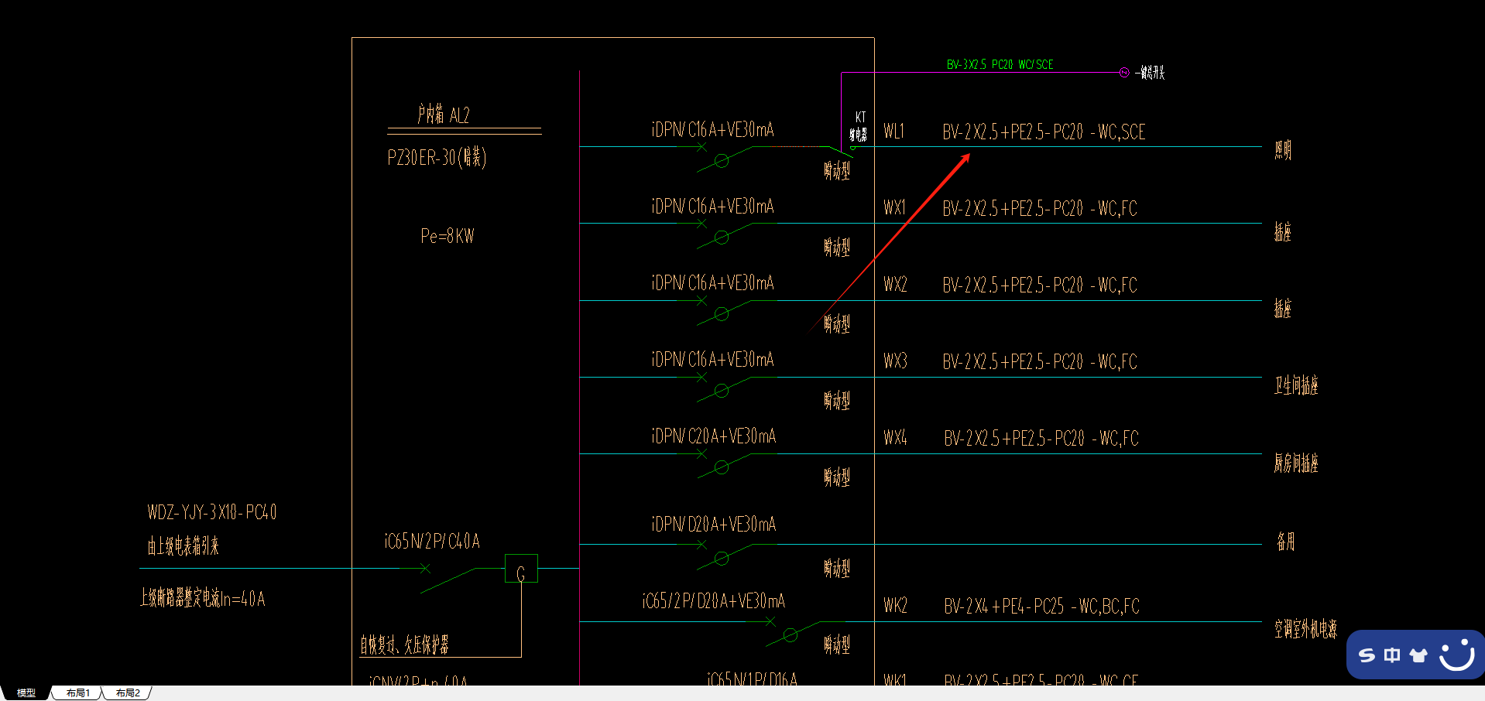Screen dimensions: 1485x701
Task: Select the "BV-2X2.5+PE2.5-PC20 -WC,SCE" text
Action: coord(1044,132)
